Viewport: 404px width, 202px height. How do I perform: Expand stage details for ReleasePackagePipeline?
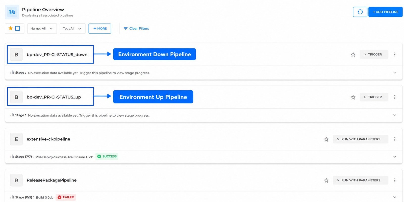click(x=395, y=197)
